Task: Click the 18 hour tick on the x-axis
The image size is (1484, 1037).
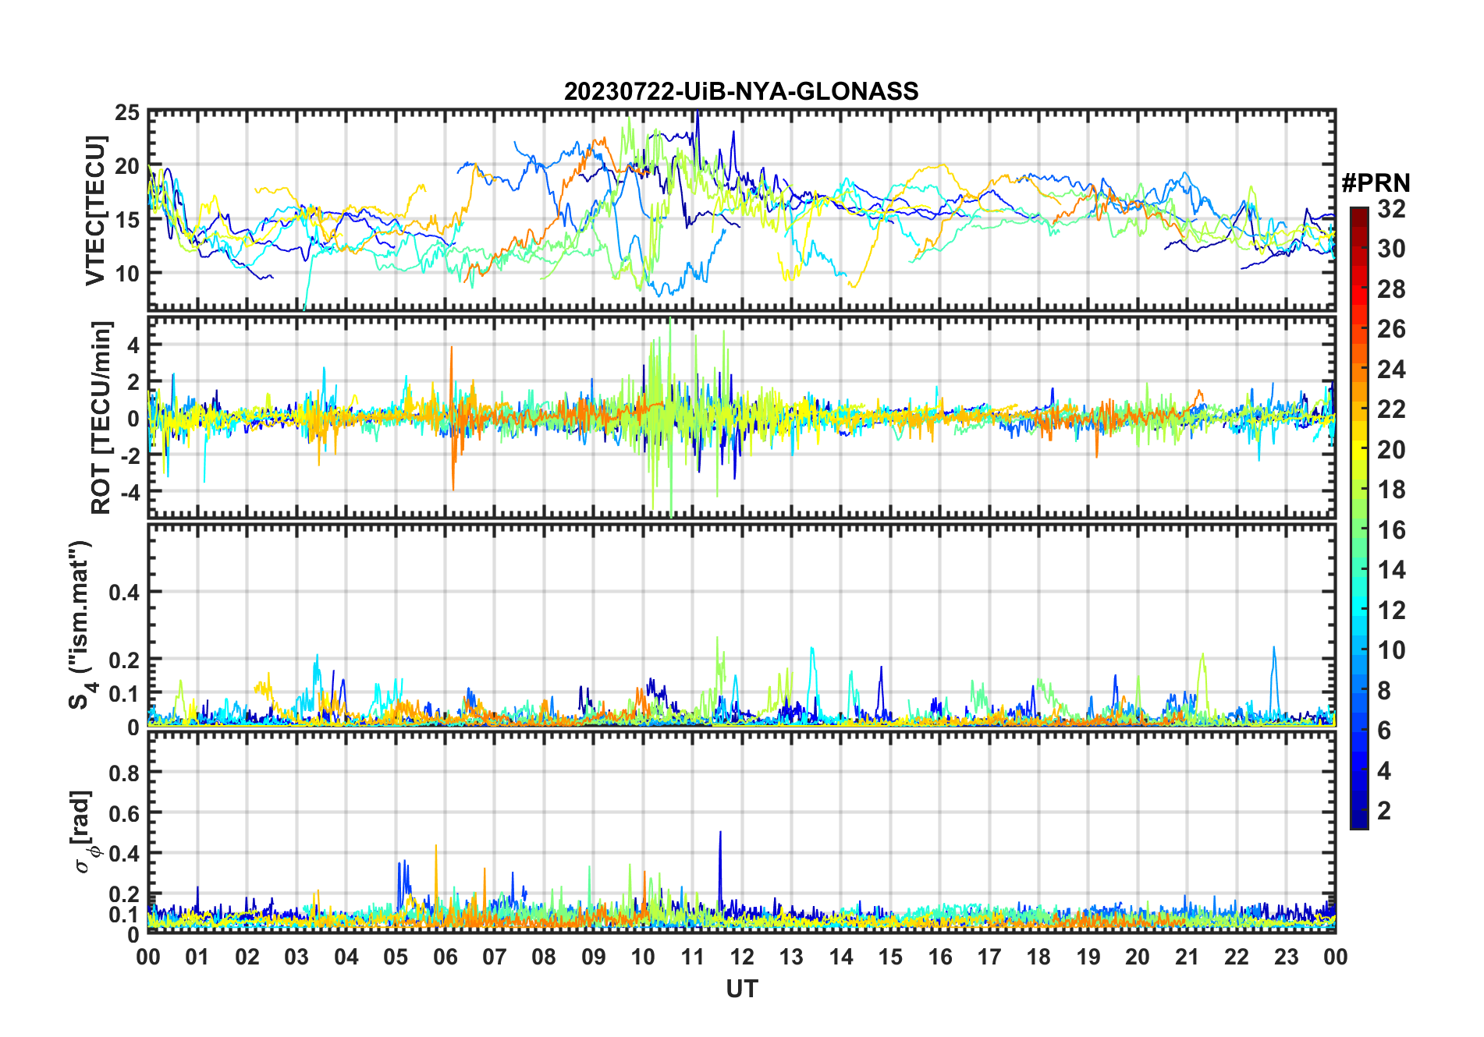Action: (x=1038, y=957)
